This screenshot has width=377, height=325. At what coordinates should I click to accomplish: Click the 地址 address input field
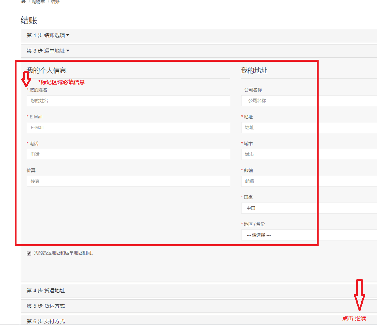pyautogui.click(x=308, y=128)
